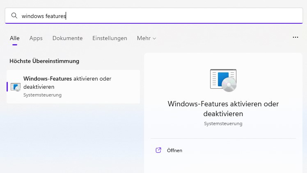Click the Systemsteuerung label in the preview pane
The image size is (307, 173).
(x=223, y=124)
